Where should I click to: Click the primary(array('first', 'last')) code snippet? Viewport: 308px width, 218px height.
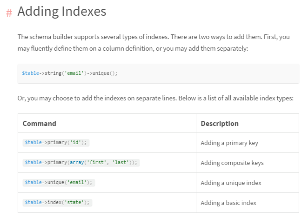pos(81,163)
